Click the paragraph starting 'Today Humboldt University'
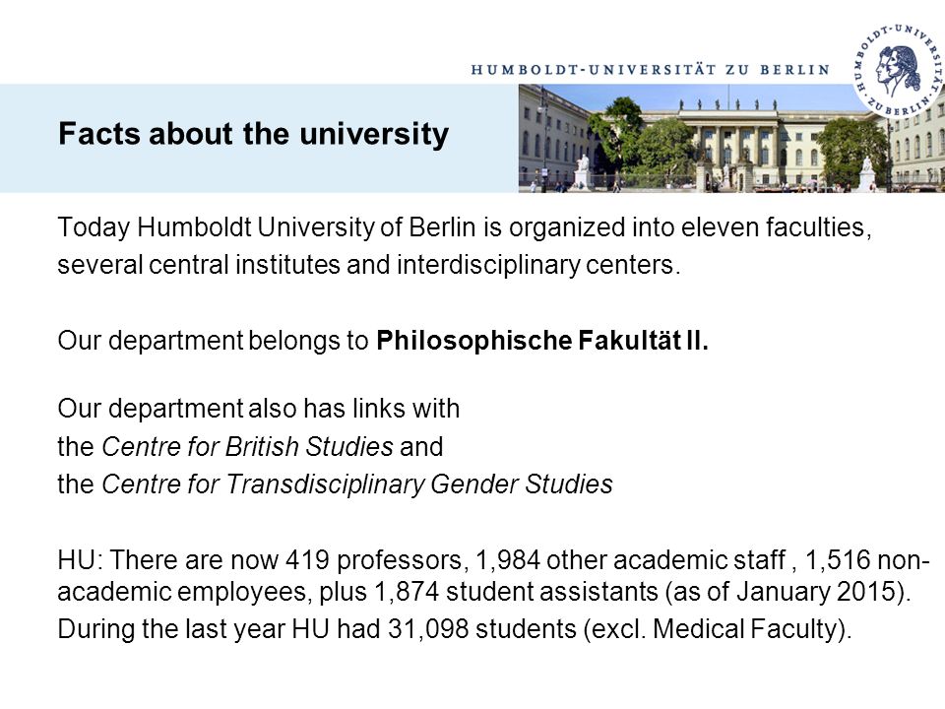 [465, 246]
